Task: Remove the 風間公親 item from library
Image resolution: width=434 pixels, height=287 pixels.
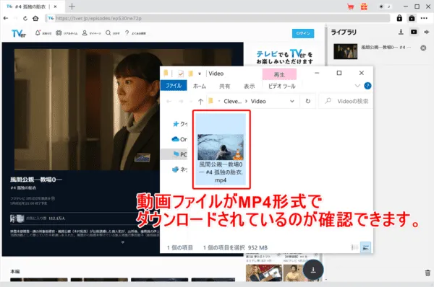Action: tap(423, 48)
